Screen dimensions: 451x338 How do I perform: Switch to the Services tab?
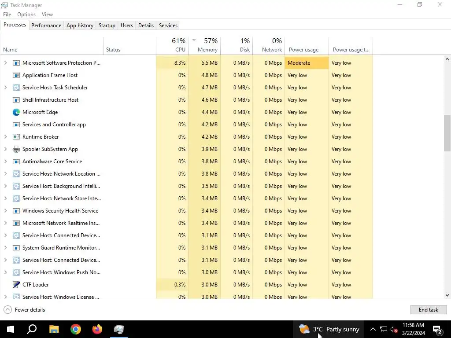tap(168, 25)
